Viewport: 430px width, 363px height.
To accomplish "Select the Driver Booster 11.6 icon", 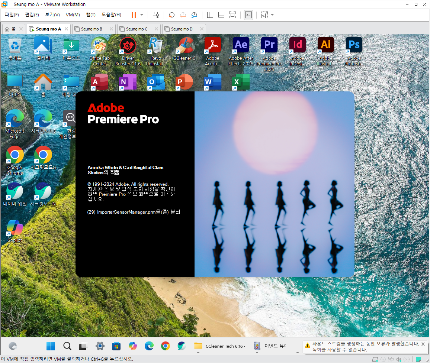I will coord(128,52).
